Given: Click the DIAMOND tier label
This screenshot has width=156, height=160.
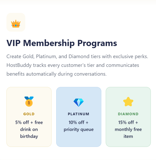Looking at the screenshot, I should pos(128,114).
